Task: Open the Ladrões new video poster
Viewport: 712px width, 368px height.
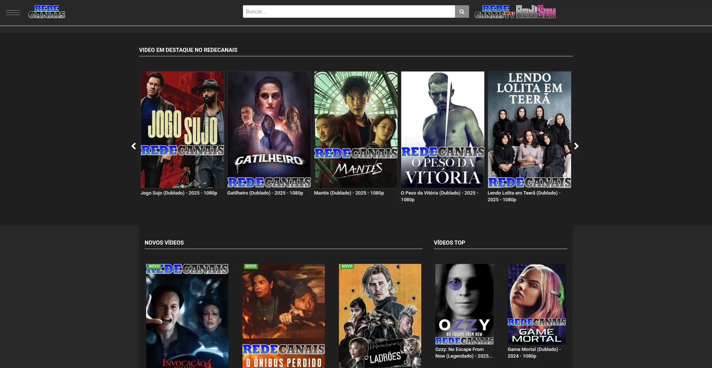Action: point(380,315)
